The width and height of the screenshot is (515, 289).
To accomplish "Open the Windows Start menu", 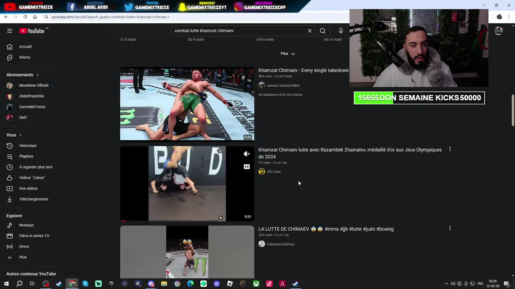I will click(x=6, y=284).
